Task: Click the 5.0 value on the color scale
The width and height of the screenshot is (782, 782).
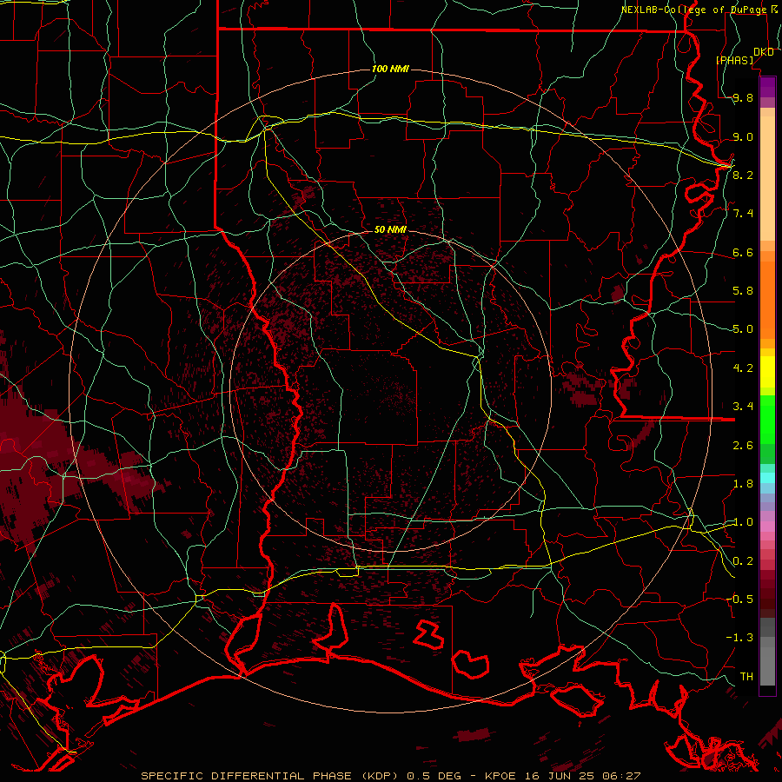Action: click(x=743, y=329)
